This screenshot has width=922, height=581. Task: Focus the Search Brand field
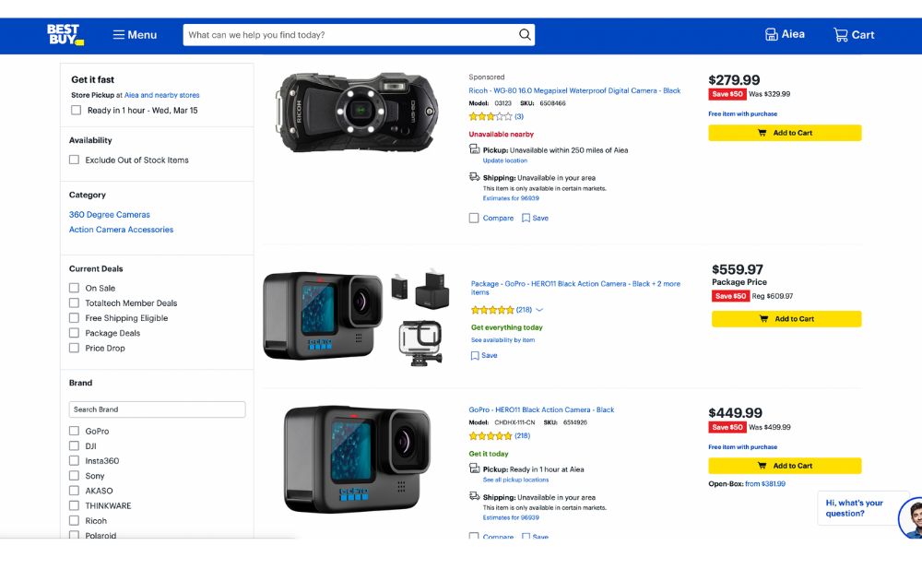[x=157, y=409]
